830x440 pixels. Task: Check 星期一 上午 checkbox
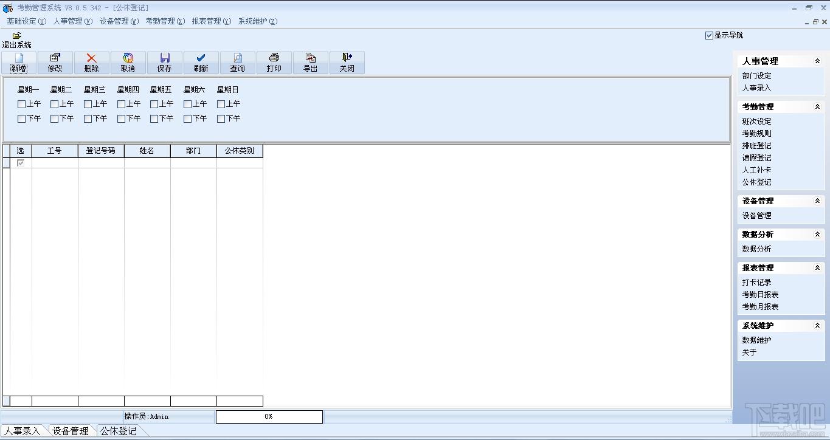click(x=22, y=104)
